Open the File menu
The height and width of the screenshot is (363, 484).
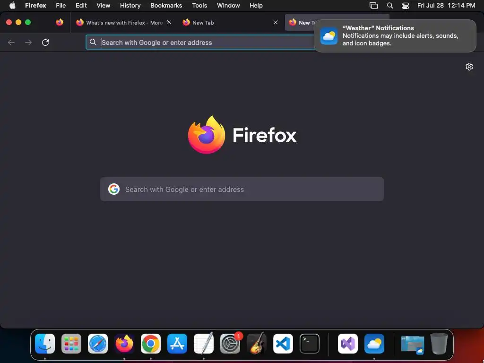pos(61,6)
